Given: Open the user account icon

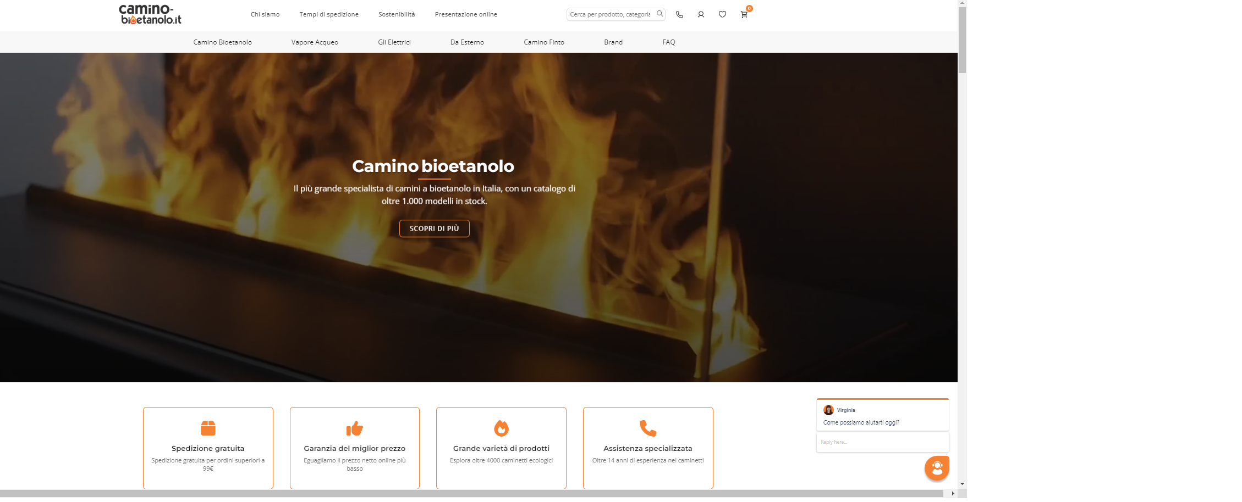Looking at the screenshot, I should pyautogui.click(x=701, y=15).
